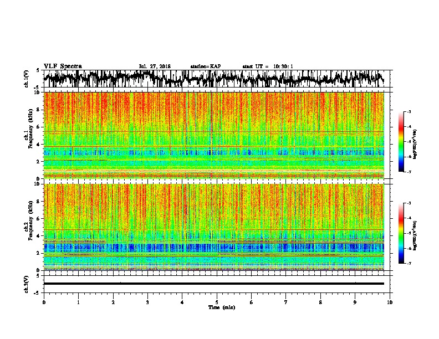The height and width of the screenshot is (339, 439).
Task: Click the "-7" label on ch.1 color bar
Action: [409, 172]
